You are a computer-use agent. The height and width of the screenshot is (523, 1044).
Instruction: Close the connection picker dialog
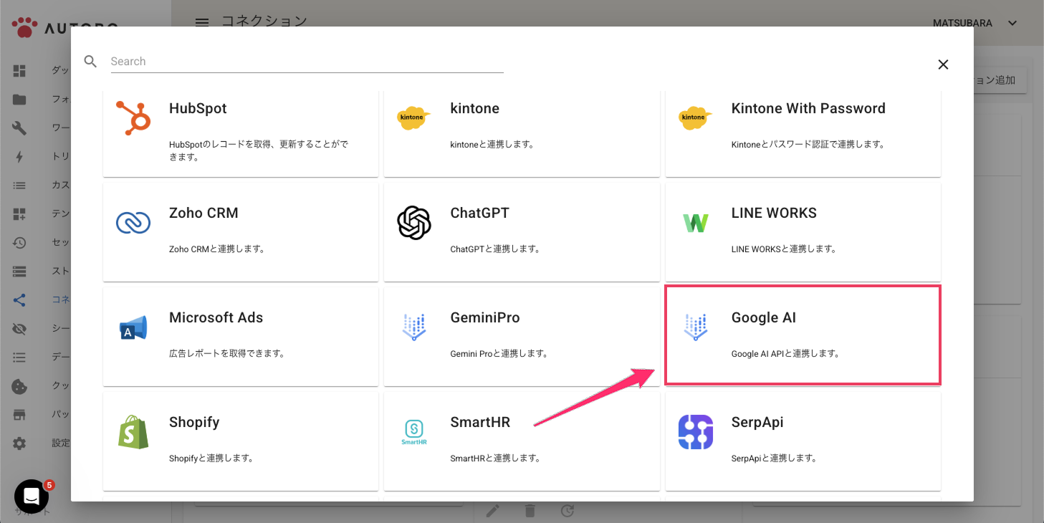click(x=943, y=64)
